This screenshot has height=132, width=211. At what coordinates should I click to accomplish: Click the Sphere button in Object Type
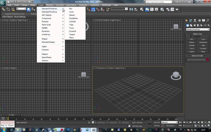(192, 42)
